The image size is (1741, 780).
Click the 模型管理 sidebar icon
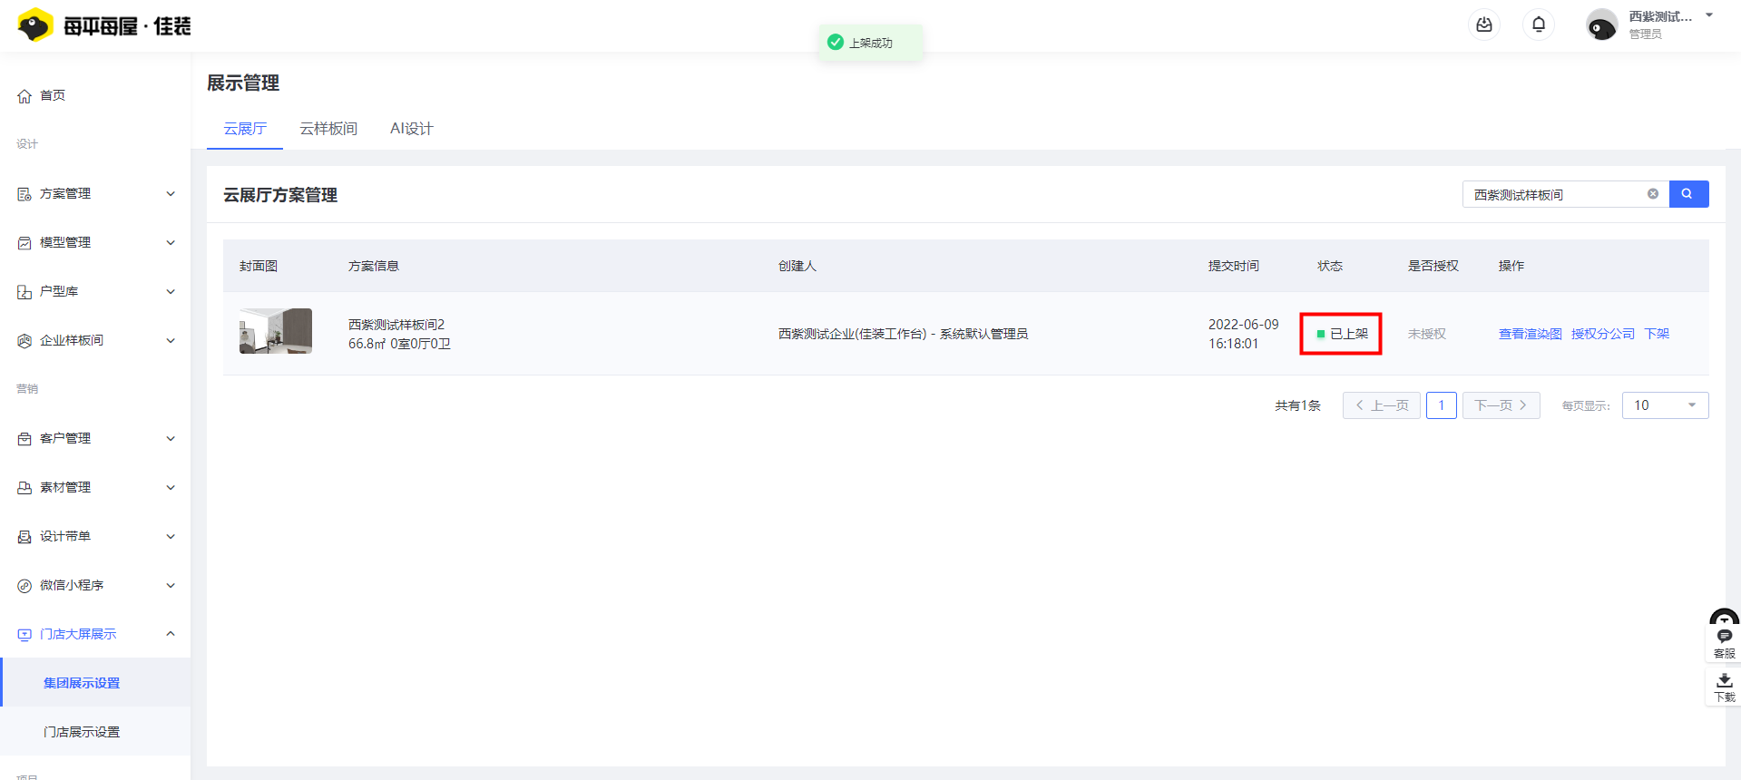pyautogui.click(x=24, y=243)
